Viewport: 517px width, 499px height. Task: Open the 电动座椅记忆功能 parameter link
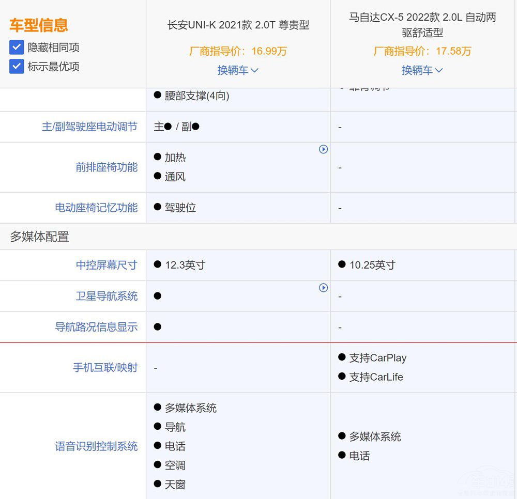tap(96, 208)
